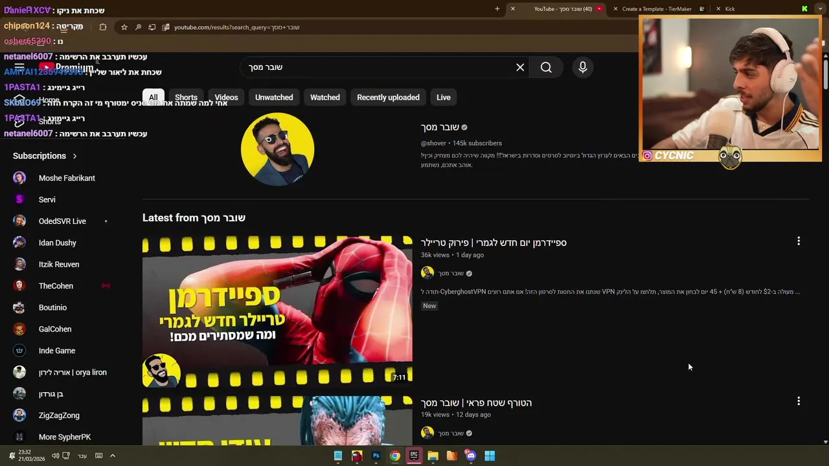Switch to the Kick browser tab
The height and width of the screenshot is (466, 829).
730,9
